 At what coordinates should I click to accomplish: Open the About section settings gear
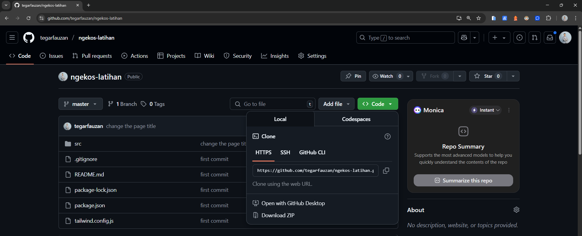pos(516,210)
